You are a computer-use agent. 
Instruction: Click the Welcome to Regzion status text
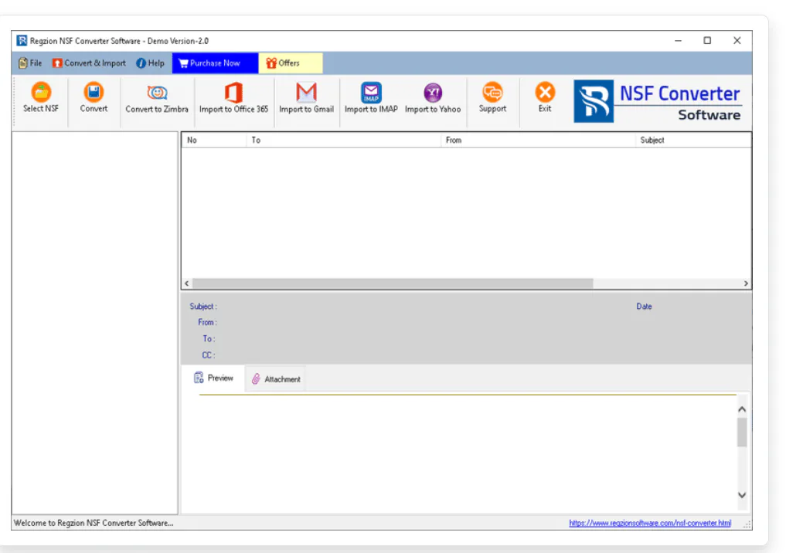(94, 523)
